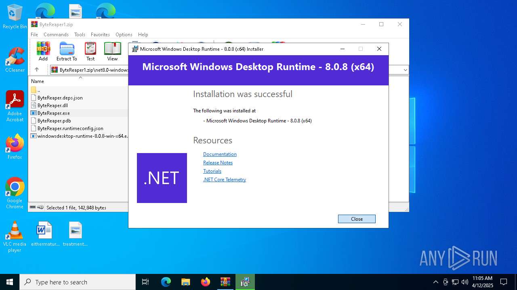Image resolution: width=517 pixels, height=290 pixels.
Task: Open the Favorites menu in WinRAR
Action: tap(100, 35)
